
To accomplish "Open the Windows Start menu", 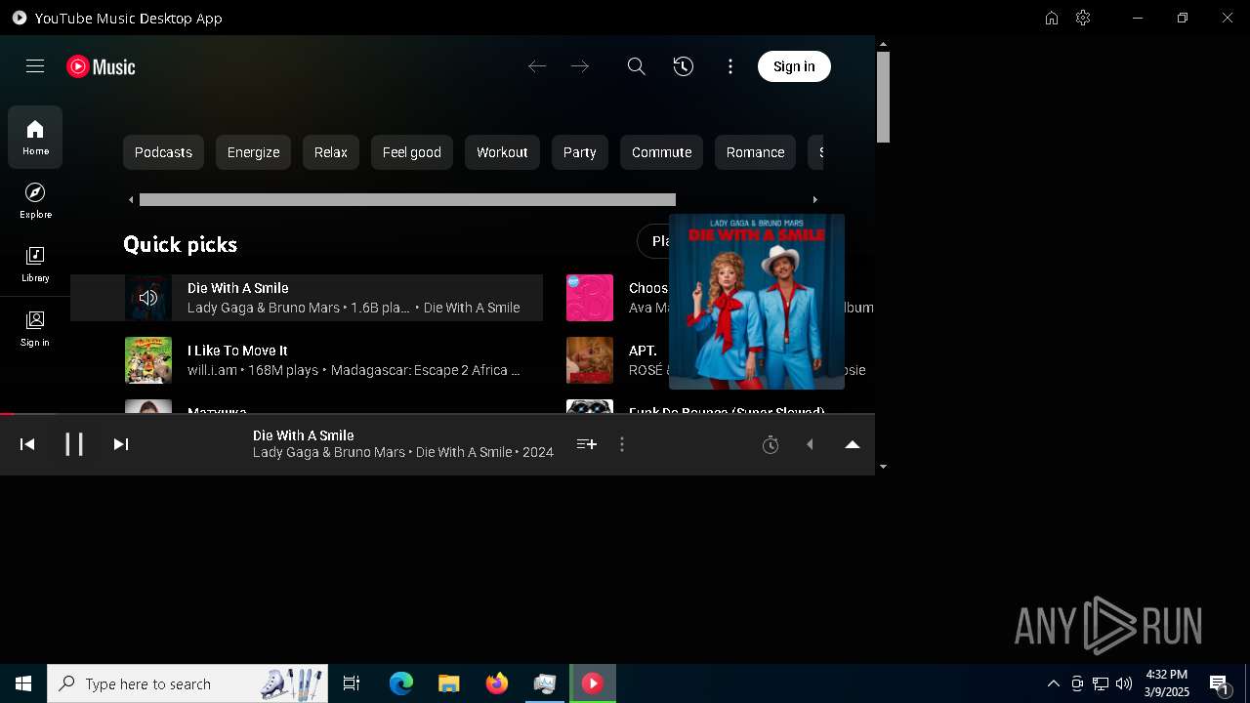I will 23,683.
